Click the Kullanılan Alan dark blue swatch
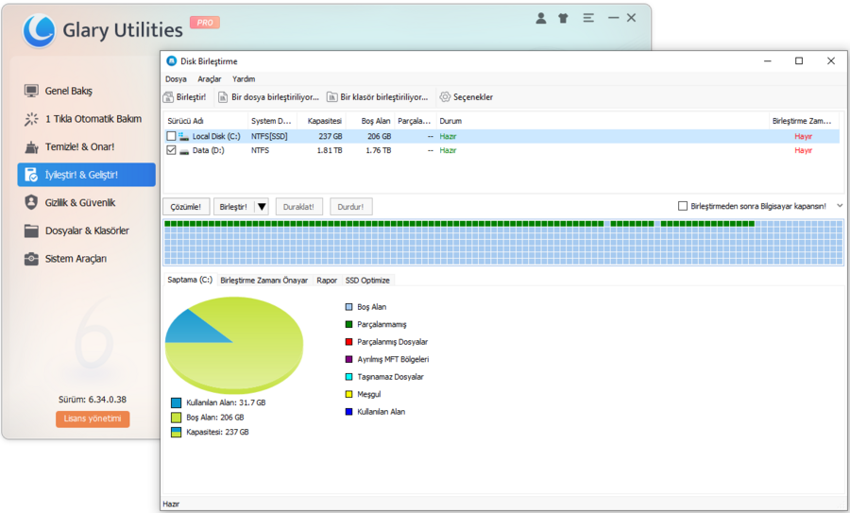 tap(349, 412)
